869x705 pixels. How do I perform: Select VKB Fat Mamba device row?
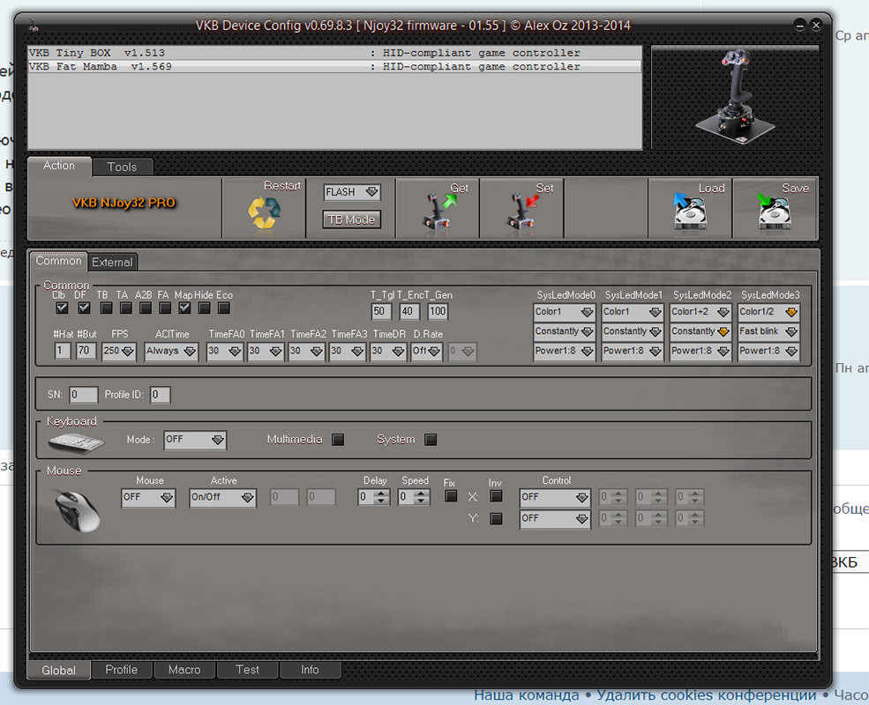[x=334, y=66]
